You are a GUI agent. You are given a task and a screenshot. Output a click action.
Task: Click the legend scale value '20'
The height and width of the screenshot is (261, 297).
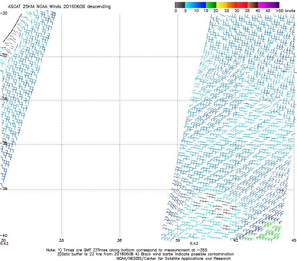click(216, 11)
